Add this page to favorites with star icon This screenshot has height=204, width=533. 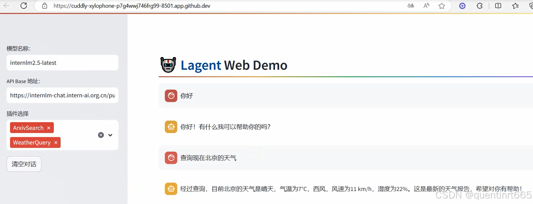coord(441,6)
